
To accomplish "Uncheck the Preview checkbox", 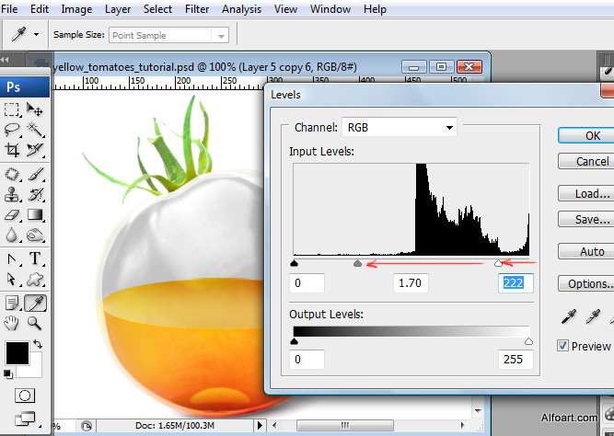I will (563, 346).
